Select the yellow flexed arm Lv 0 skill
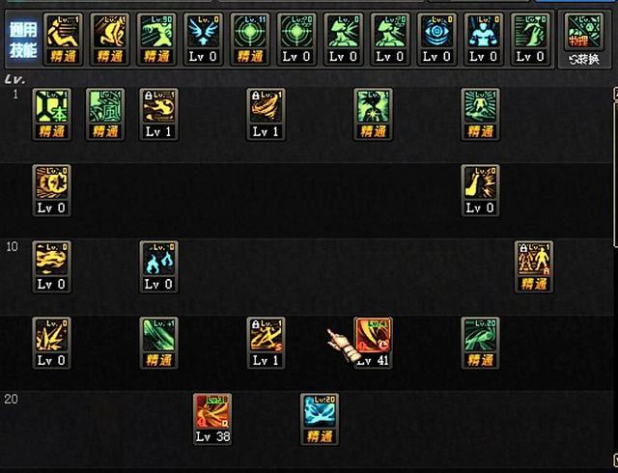This screenshot has height=473, width=618. point(481,191)
